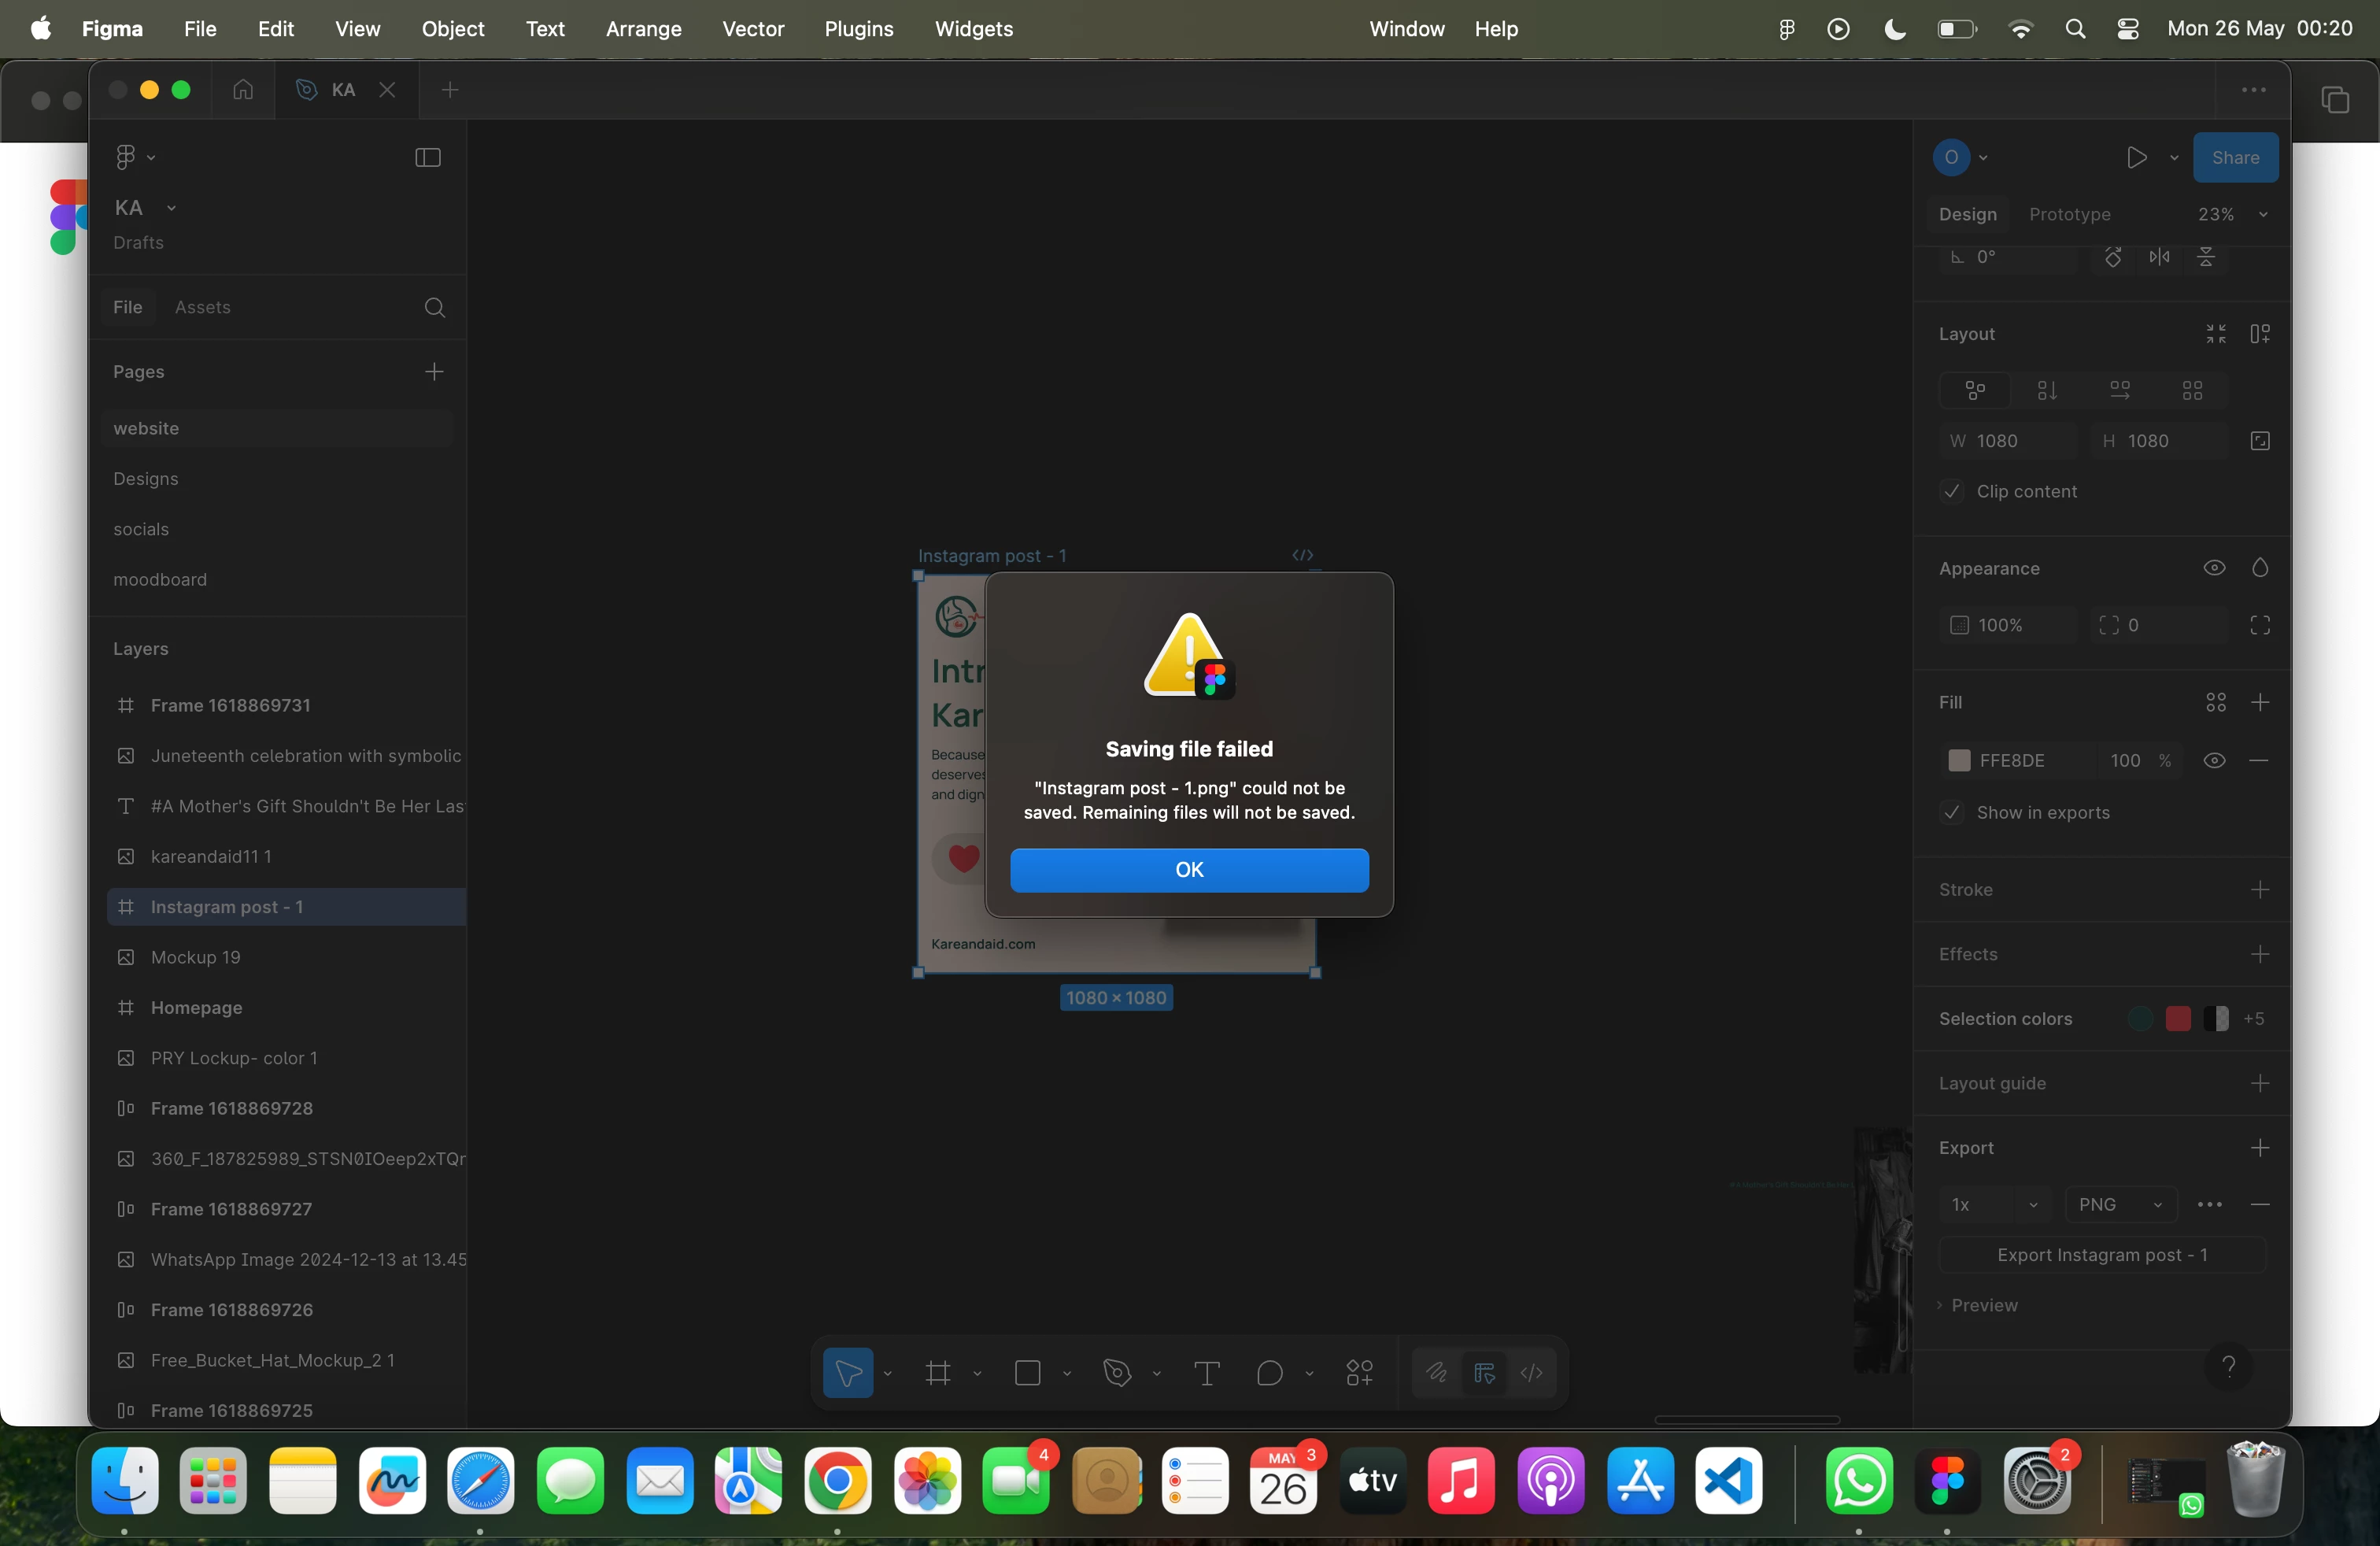Click the Figma main menu logo icon
2380x1546 pixels.
126,157
